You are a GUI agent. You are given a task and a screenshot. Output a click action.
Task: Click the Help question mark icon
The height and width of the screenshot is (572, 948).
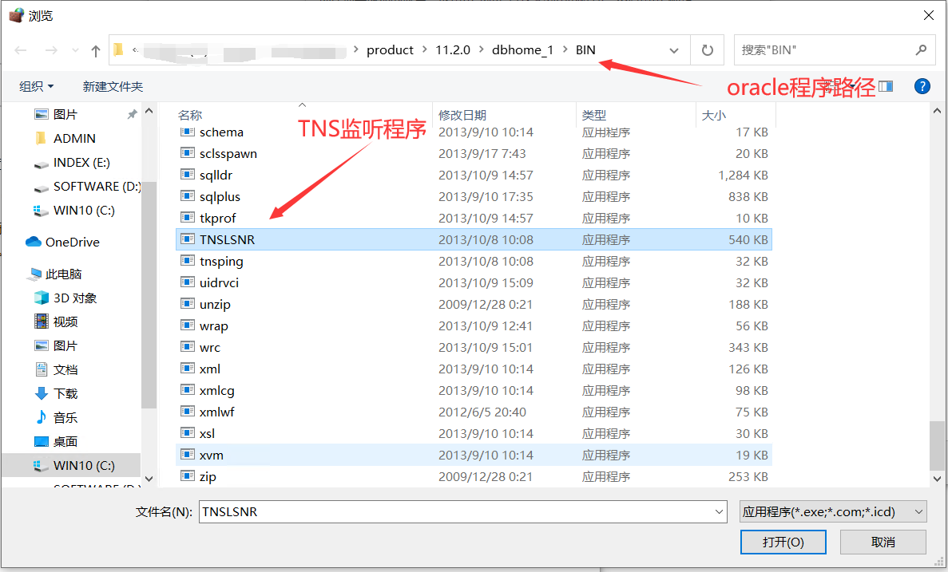[922, 86]
